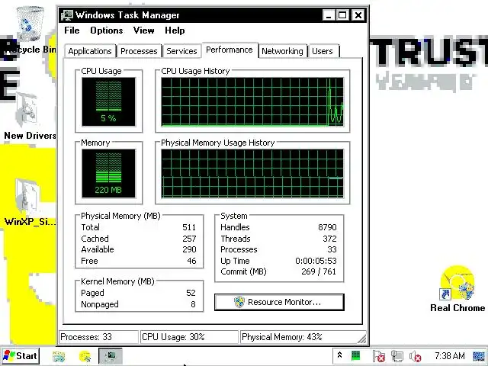The width and height of the screenshot is (488, 366).
Task: Click the Task Manager taskbar button
Action: click(111, 356)
